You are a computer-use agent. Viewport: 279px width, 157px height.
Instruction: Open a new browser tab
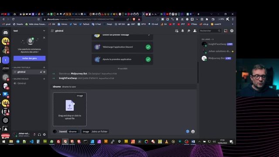(198, 14)
